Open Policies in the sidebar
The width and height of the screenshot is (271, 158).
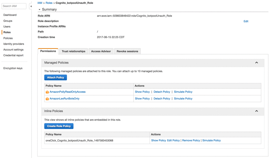pos(8,38)
